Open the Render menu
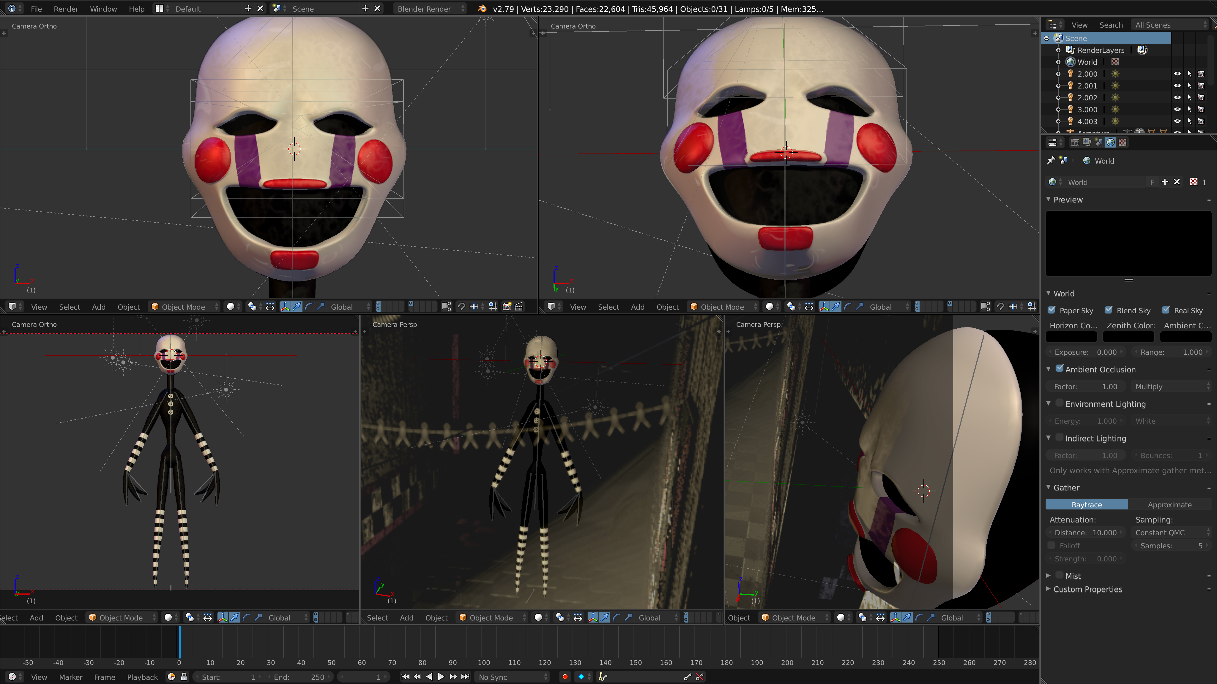Image resolution: width=1217 pixels, height=684 pixels. pyautogui.click(x=66, y=9)
